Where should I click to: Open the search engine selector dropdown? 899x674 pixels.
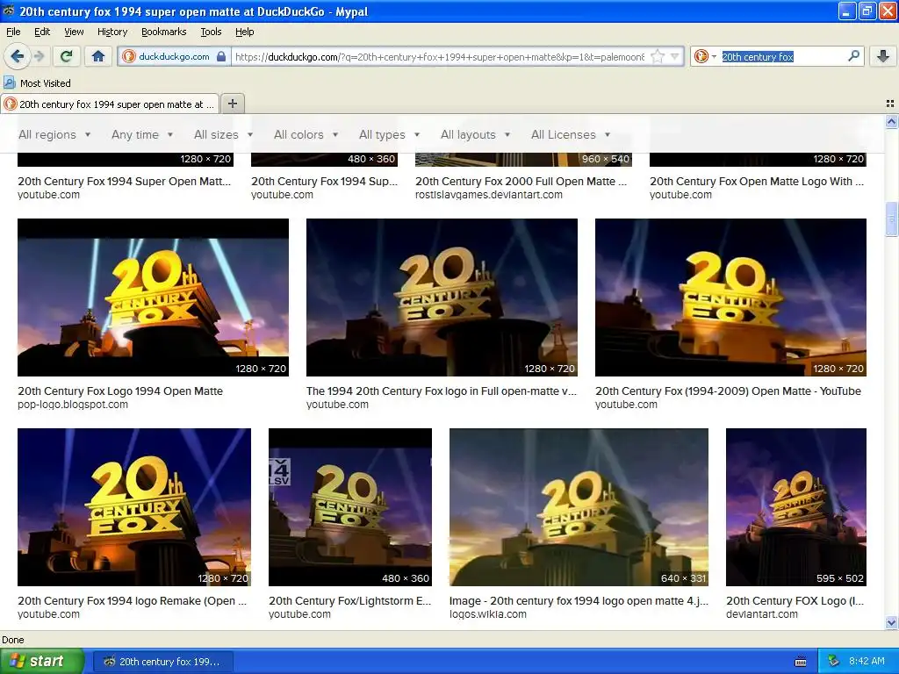[x=705, y=56]
